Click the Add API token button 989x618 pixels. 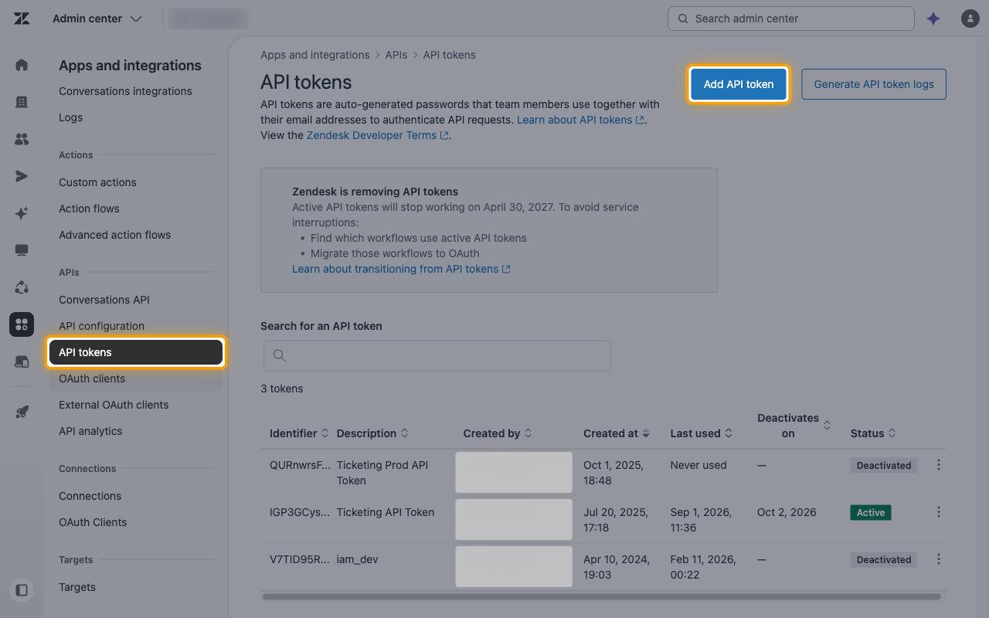[739, 84]
